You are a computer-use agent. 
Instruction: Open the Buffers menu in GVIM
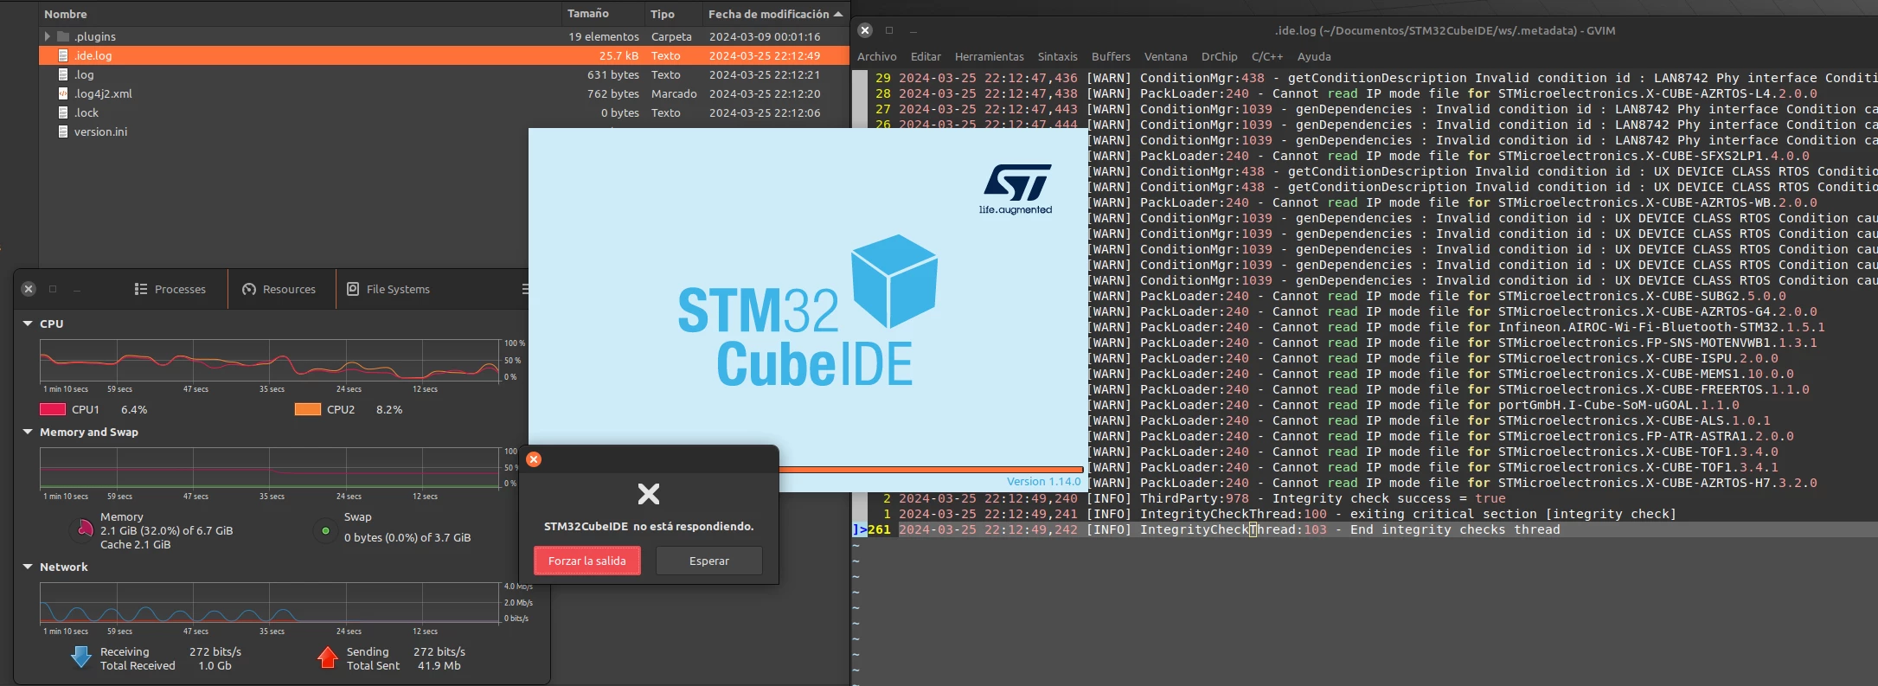point(1111,56)
